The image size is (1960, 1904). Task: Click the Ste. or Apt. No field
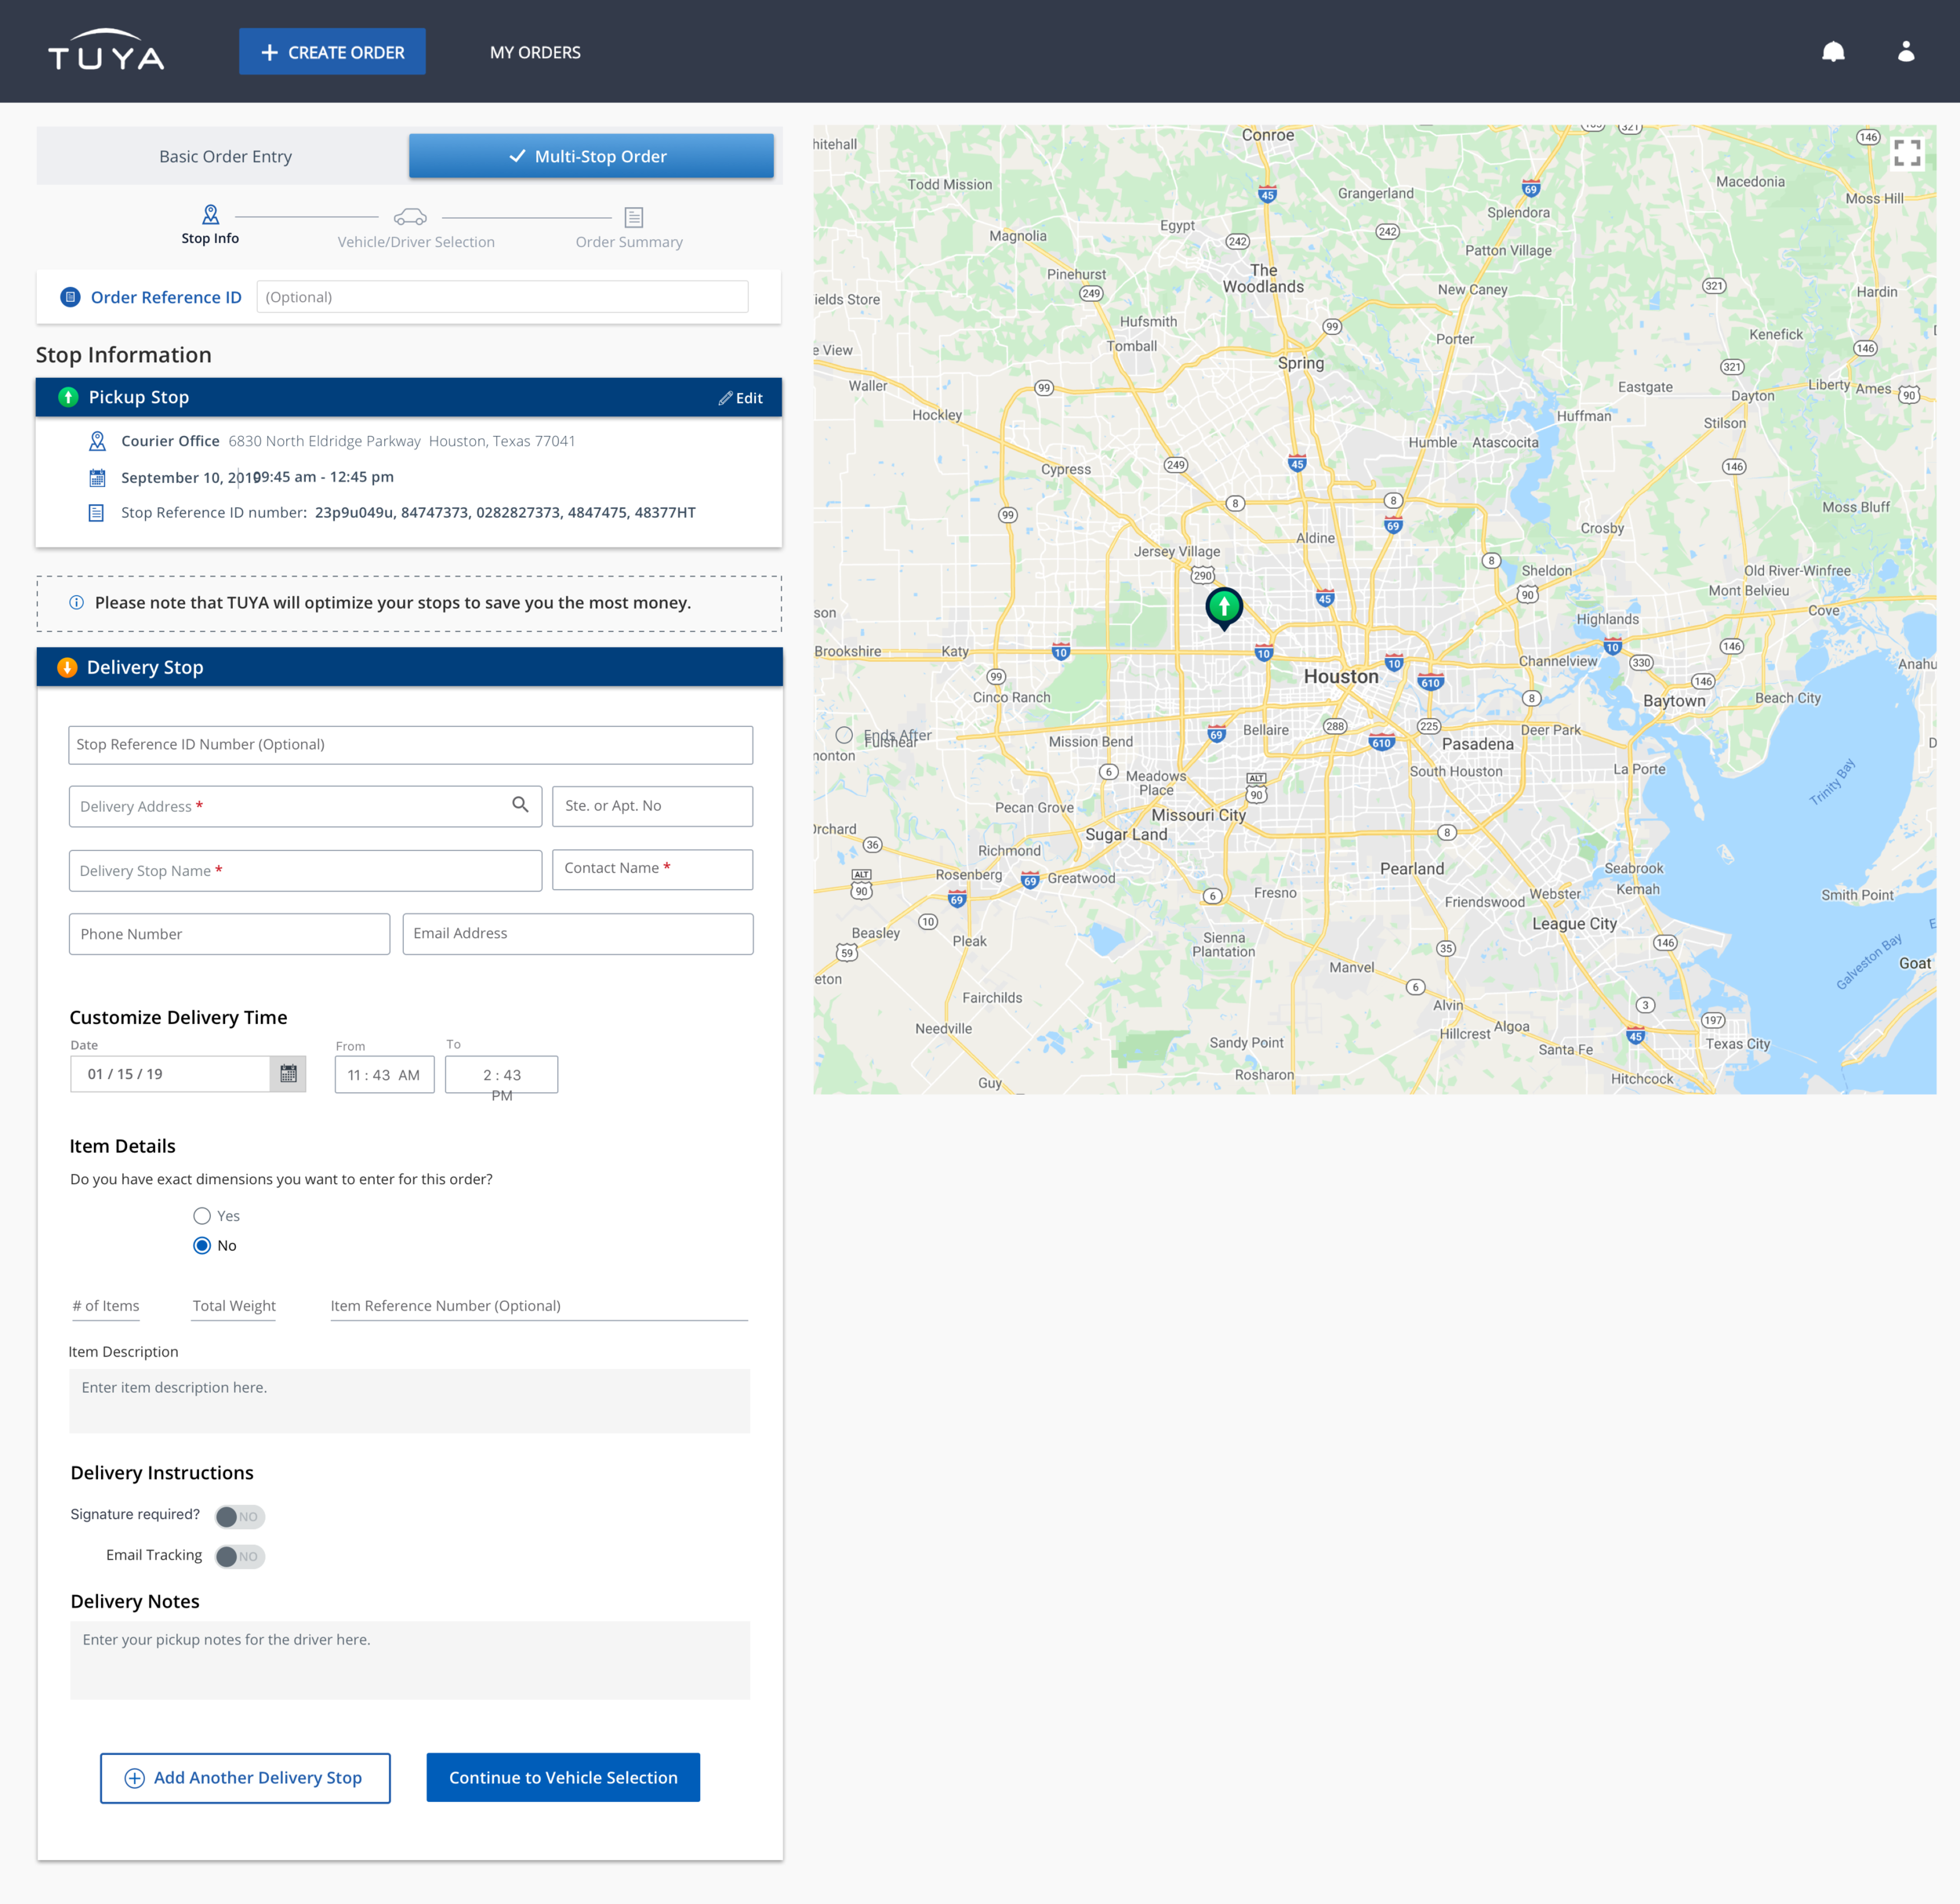pyautogui.click(x=652, y=806)
